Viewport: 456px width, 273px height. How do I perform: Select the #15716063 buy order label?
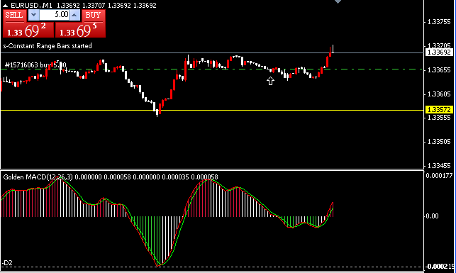click(x=35, y=65)
